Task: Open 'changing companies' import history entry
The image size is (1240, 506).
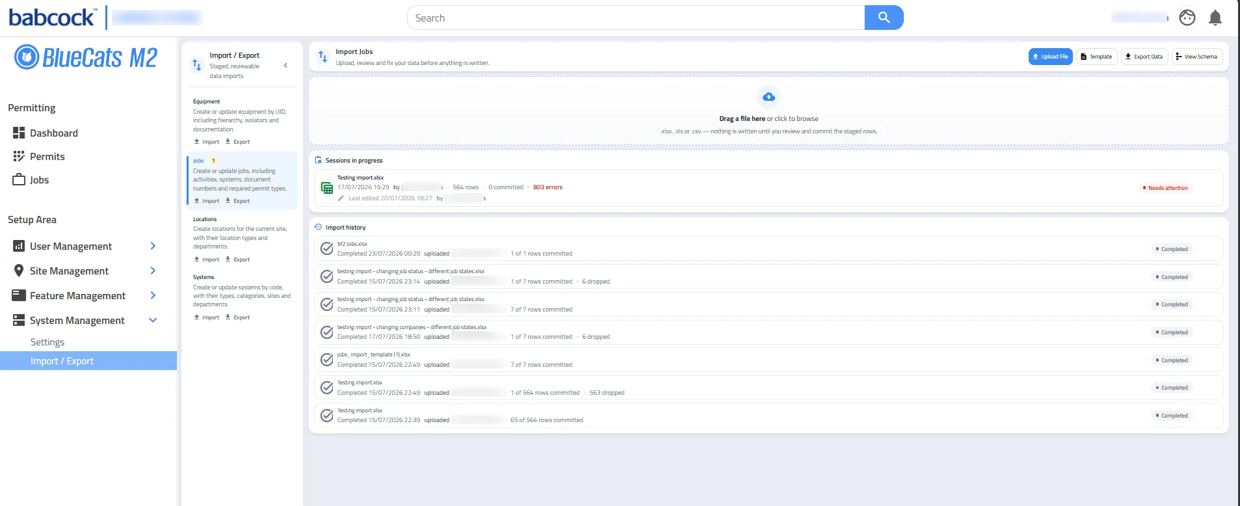Action: click(769, 332)
